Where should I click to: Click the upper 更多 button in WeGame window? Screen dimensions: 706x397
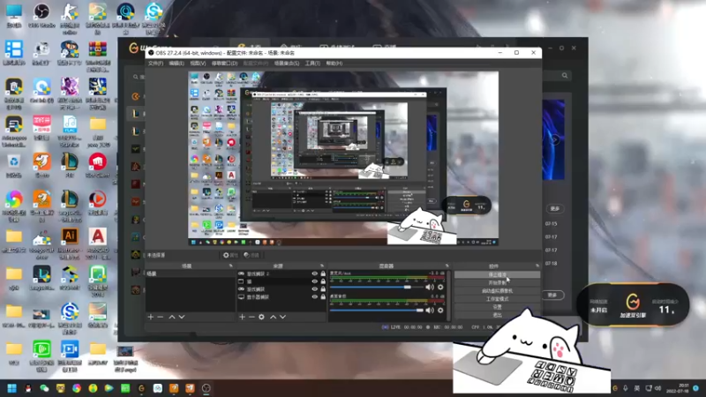(555, 208)
